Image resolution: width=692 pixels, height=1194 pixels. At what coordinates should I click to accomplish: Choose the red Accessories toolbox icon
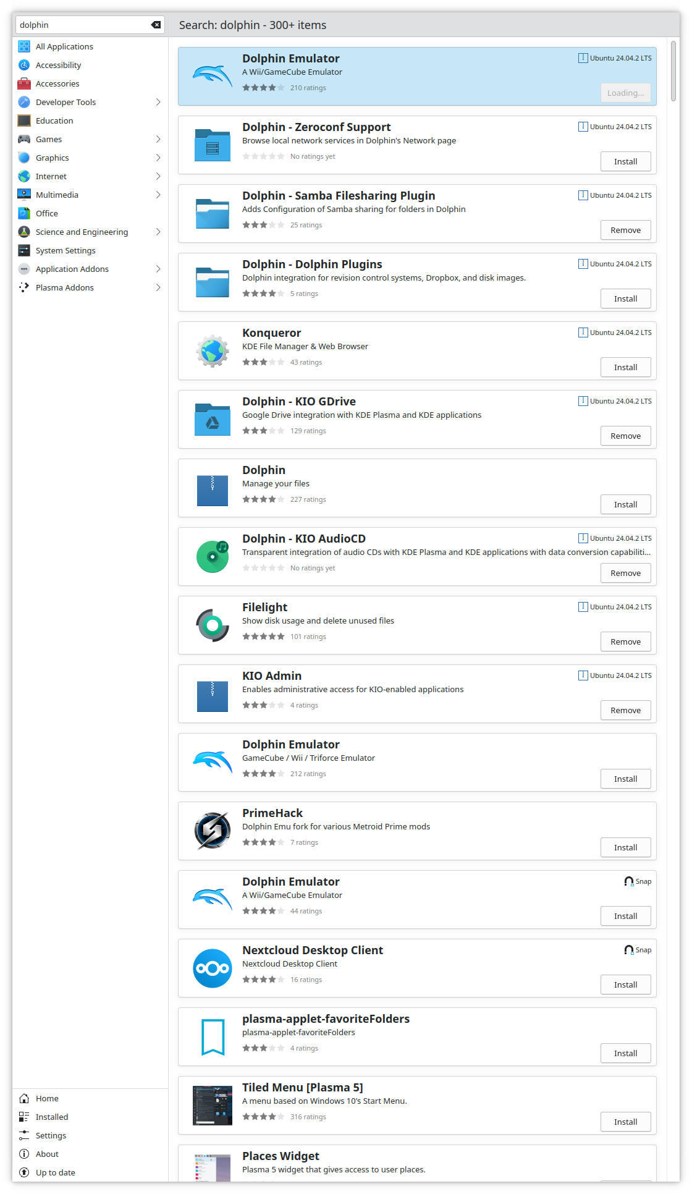coord(24,83)
